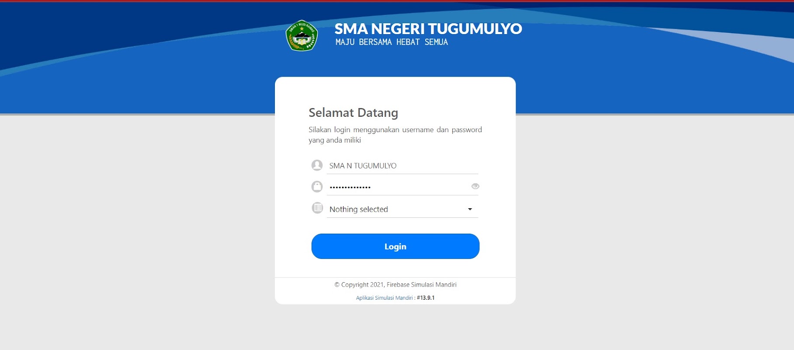Viewport: 794px width, 350px height.
Task: Click the user avatar icon beside username
Action: [x=317, y=165]
